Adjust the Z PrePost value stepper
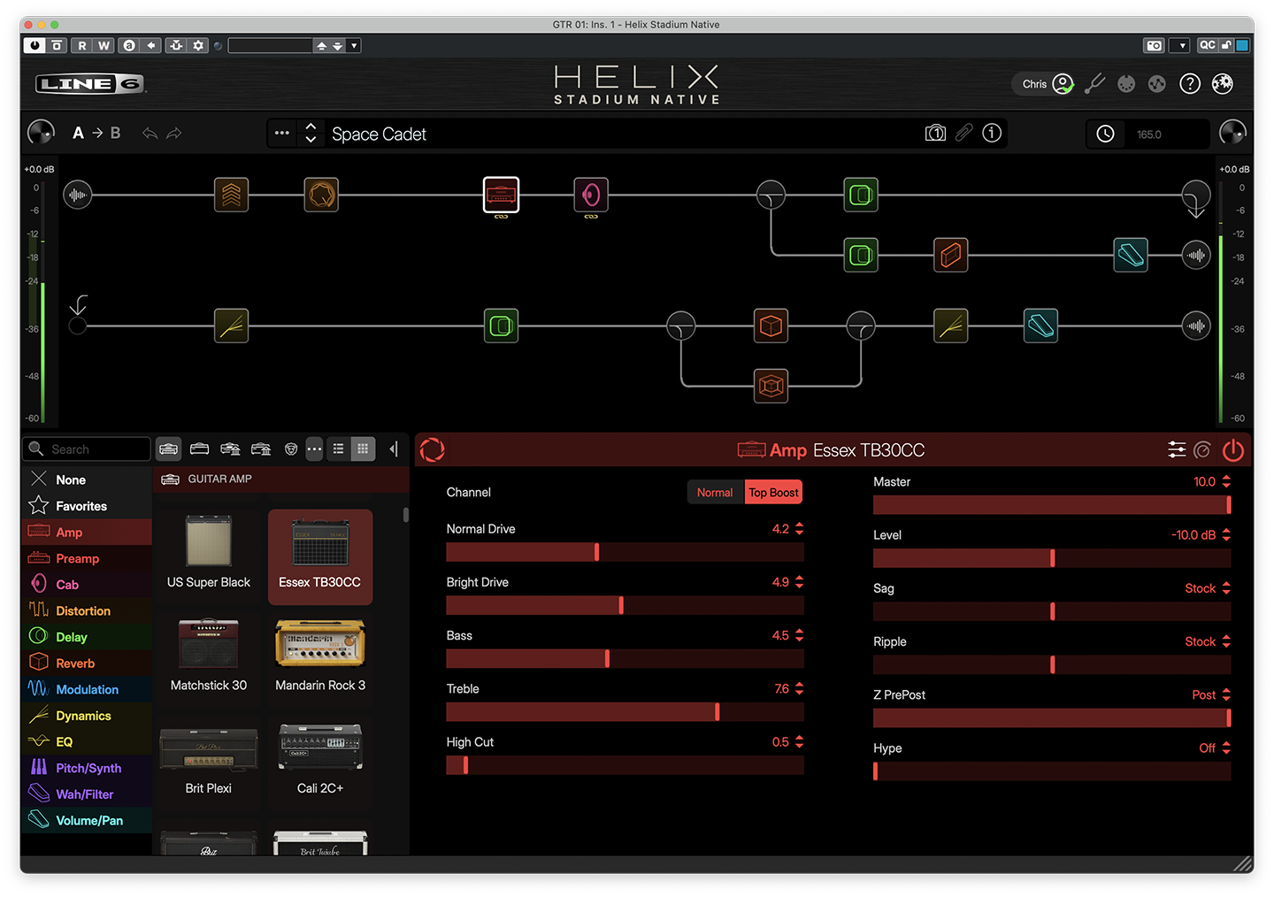This screenshot has width=1274, height=897. [1226, 694]
